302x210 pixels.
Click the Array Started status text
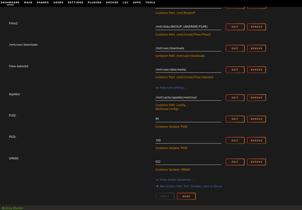tap(14, 208)
